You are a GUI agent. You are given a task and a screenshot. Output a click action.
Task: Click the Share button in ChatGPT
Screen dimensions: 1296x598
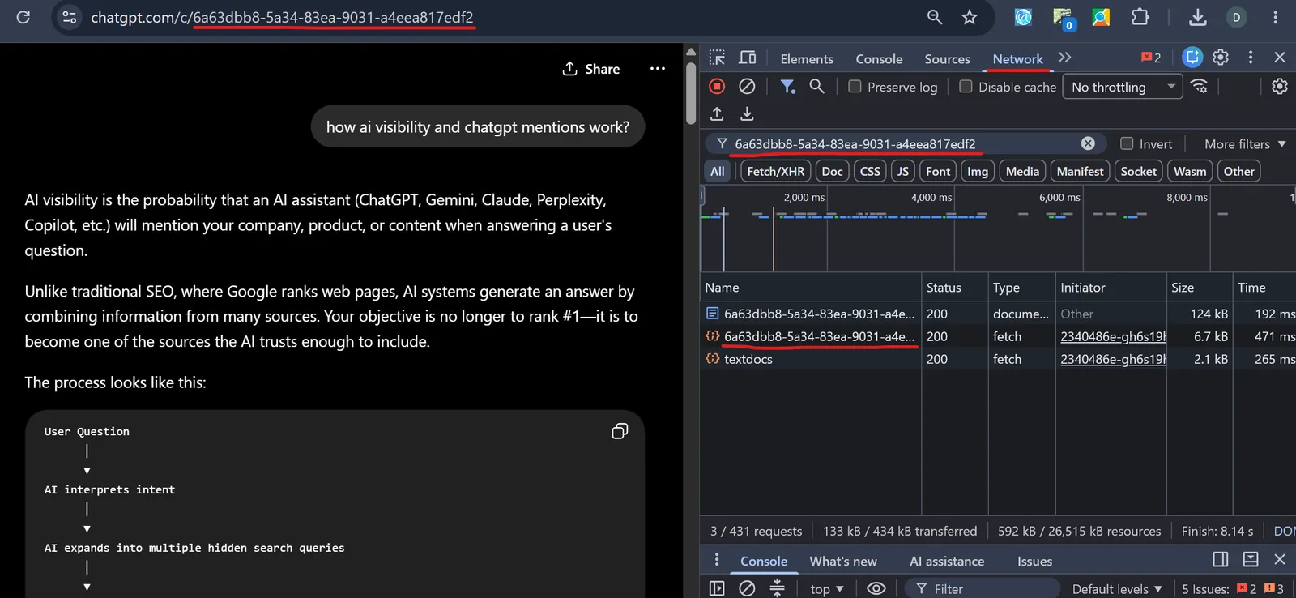pos(591,69)
